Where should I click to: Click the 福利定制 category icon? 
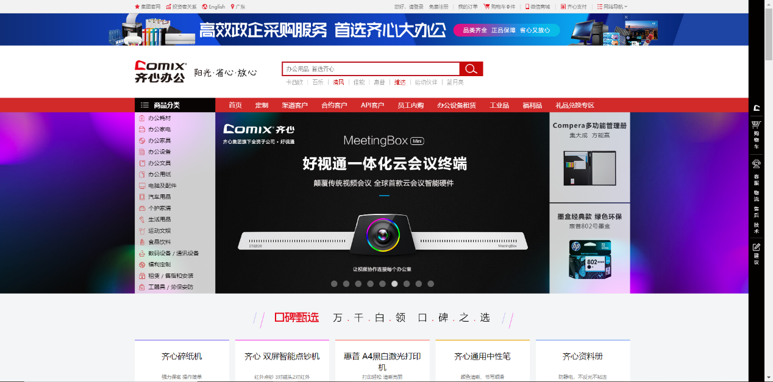point(142,264)
